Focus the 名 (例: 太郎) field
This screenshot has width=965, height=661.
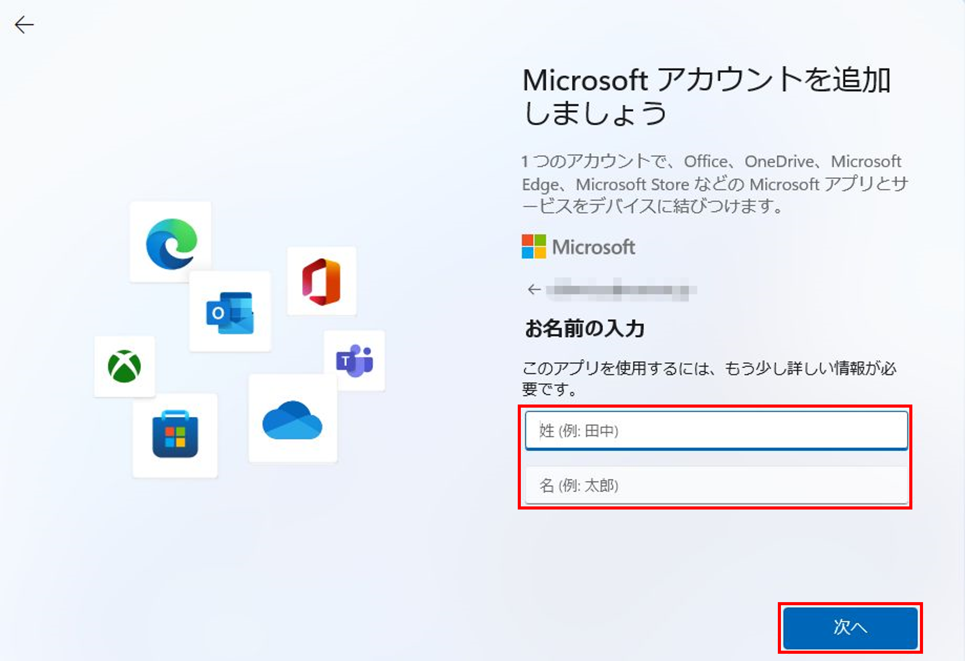716,485
